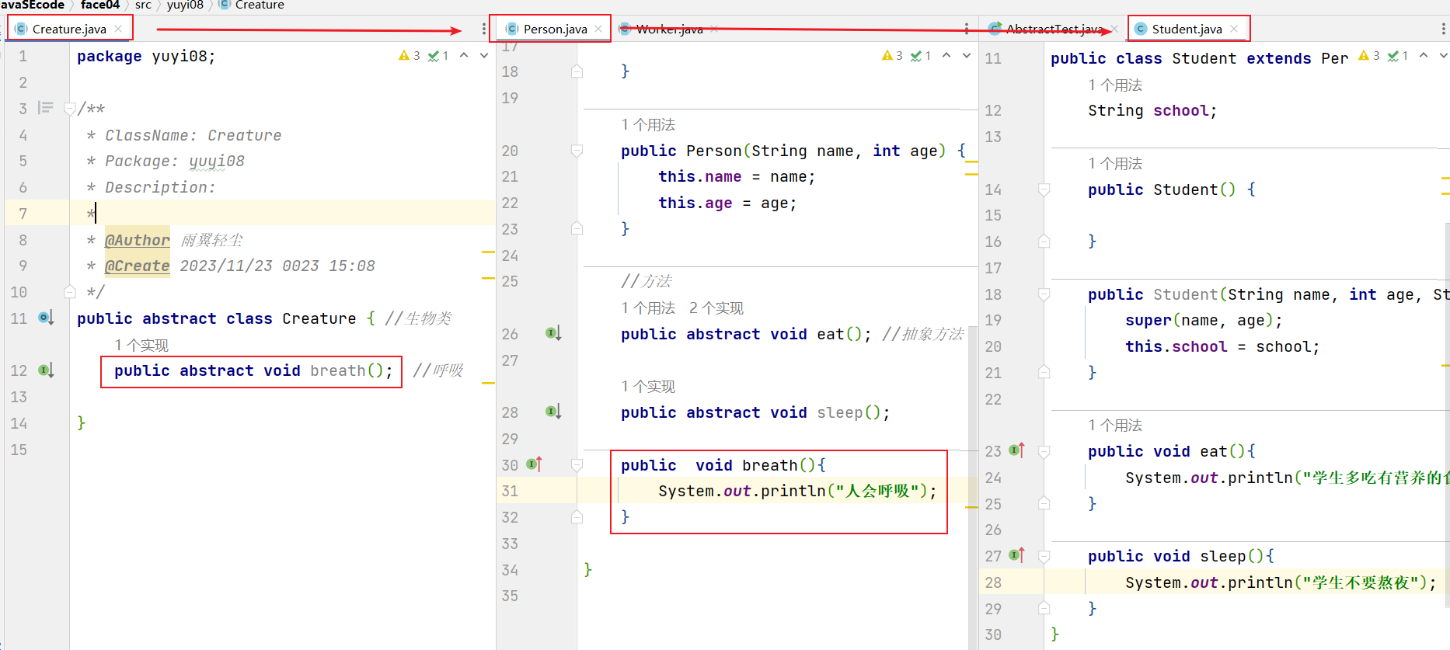Go to the previous highlighted problem in Person.java
Screen dimensions: 1450x650
pos(946,56)
